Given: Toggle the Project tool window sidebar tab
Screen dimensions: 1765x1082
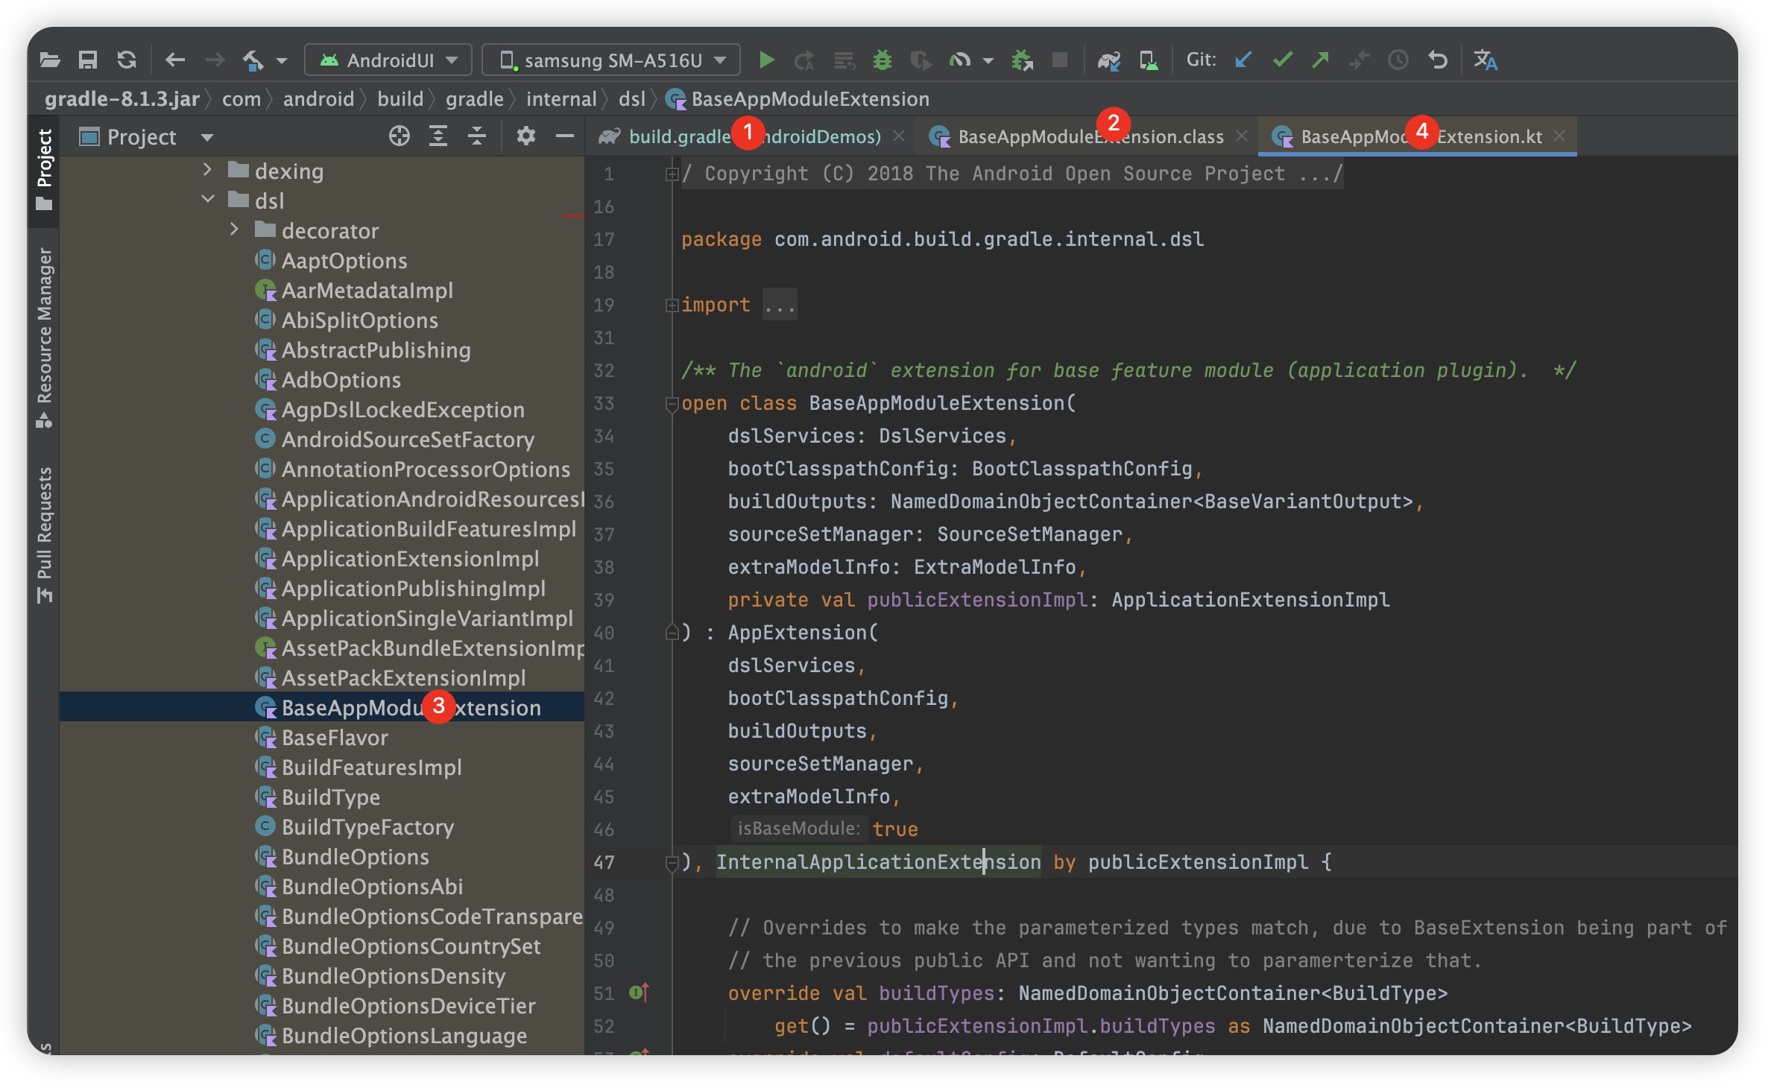Looking at the screenshot, I should 44,168.
